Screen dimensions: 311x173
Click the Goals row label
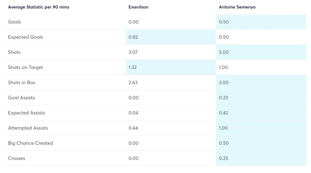pyautogui.click(x=15, y=22)
